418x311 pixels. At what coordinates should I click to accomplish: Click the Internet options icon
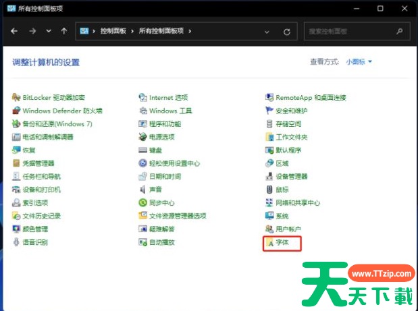coord(143,97)
